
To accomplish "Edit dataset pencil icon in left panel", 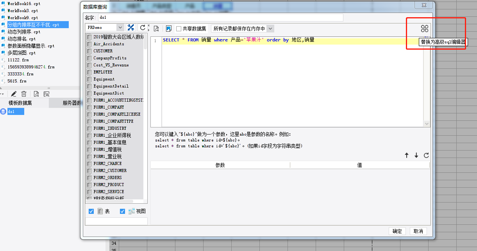I will pyautogui.click(x=14, y=94).
